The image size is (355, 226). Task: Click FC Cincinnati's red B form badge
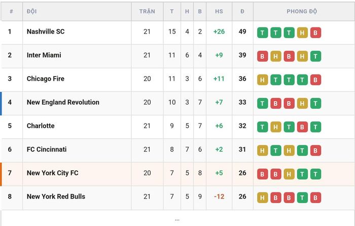315,150
